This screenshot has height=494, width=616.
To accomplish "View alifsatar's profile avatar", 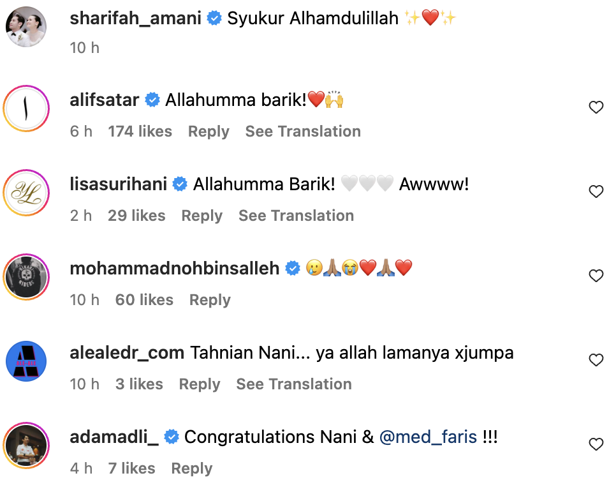I will coord(26,109).
